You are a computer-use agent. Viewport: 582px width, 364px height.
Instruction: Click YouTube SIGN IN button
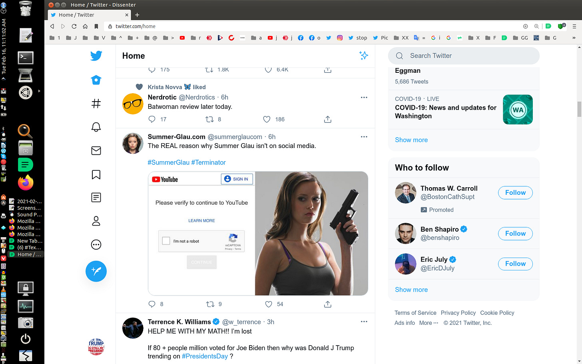(x=237, y=179)
